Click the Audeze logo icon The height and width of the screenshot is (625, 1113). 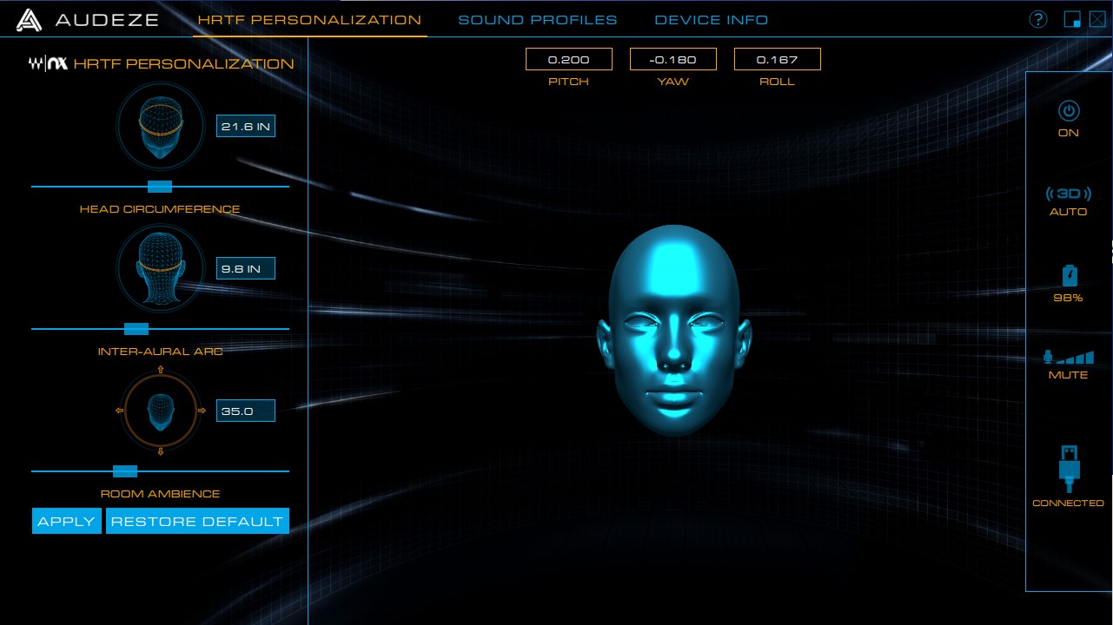pyautogui.click(x=30, y=19)
